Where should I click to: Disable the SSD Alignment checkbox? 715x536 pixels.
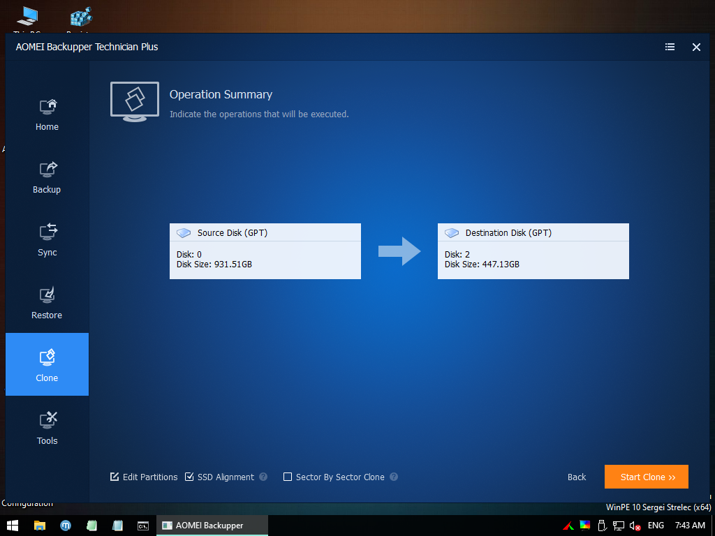point(189,477)
